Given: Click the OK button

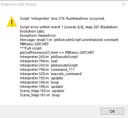Looking at the screenshot, I should [x=112, y=111].
